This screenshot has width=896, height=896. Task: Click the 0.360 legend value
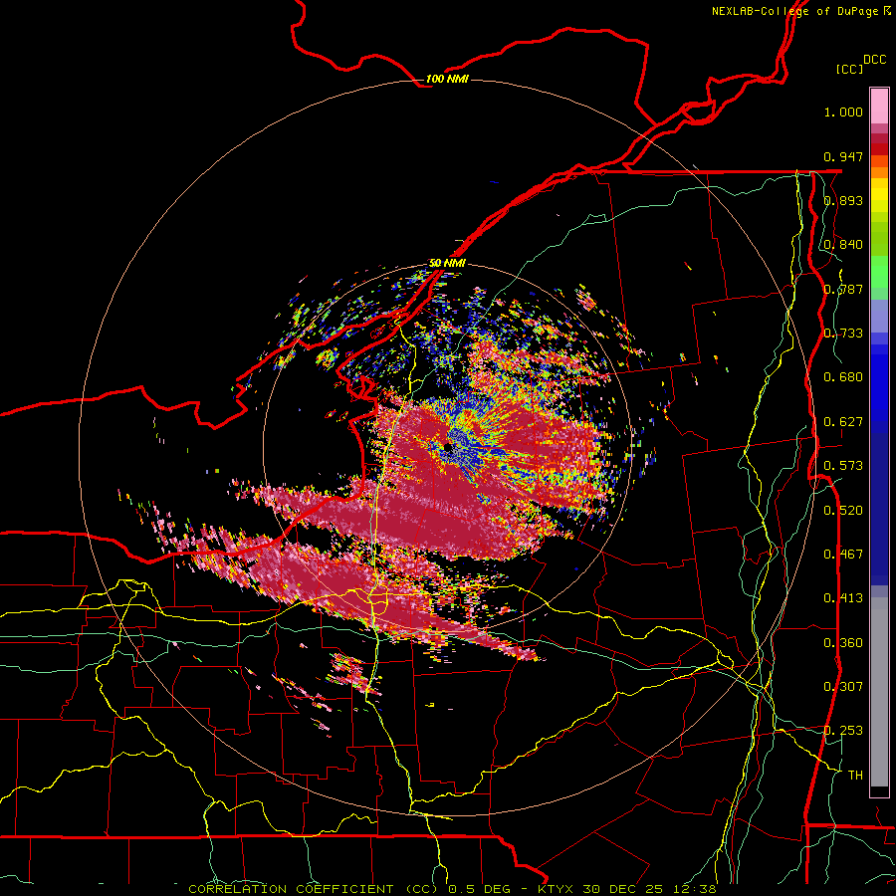(843, 643)
